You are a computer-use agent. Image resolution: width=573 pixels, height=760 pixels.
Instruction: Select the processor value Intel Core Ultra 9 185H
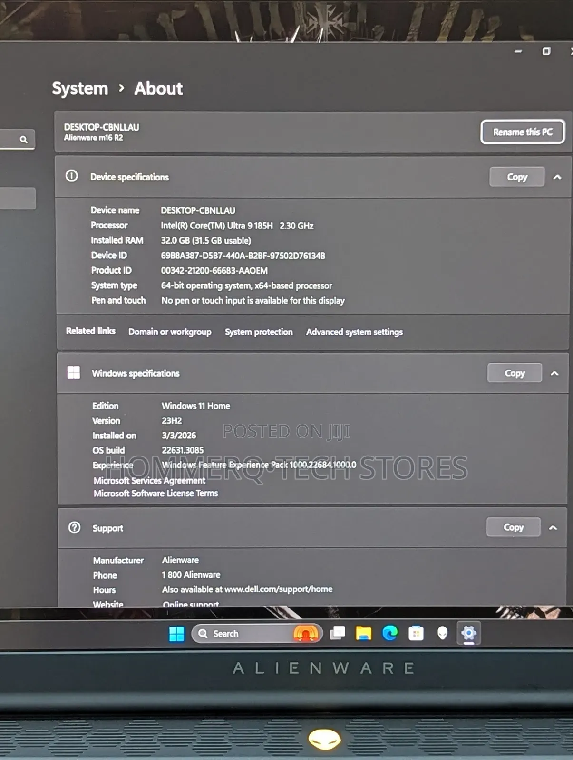[237, 226]
